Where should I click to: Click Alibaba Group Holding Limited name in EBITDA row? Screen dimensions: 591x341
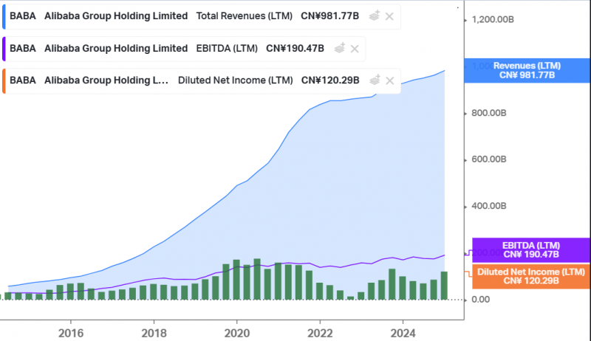coord(116,49)
